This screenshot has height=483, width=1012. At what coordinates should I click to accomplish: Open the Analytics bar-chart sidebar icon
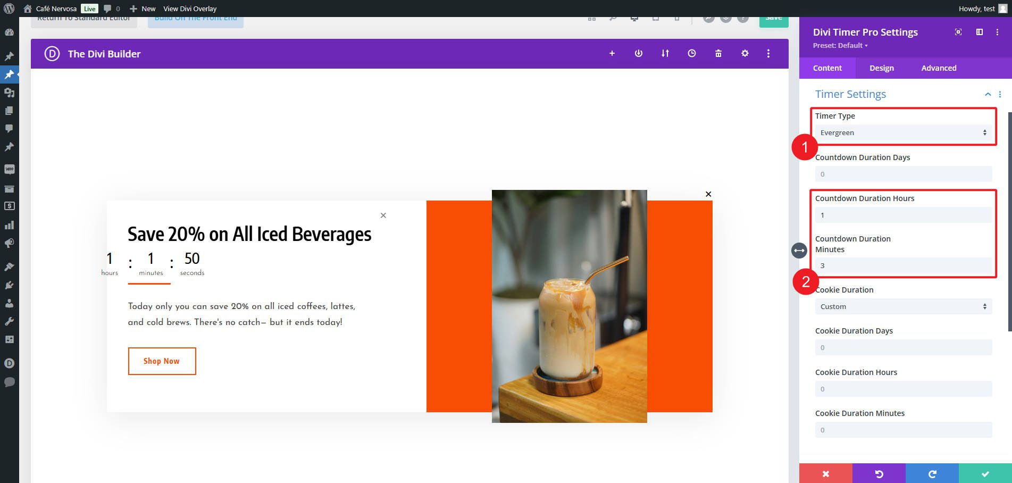click(x=9, y=225)
